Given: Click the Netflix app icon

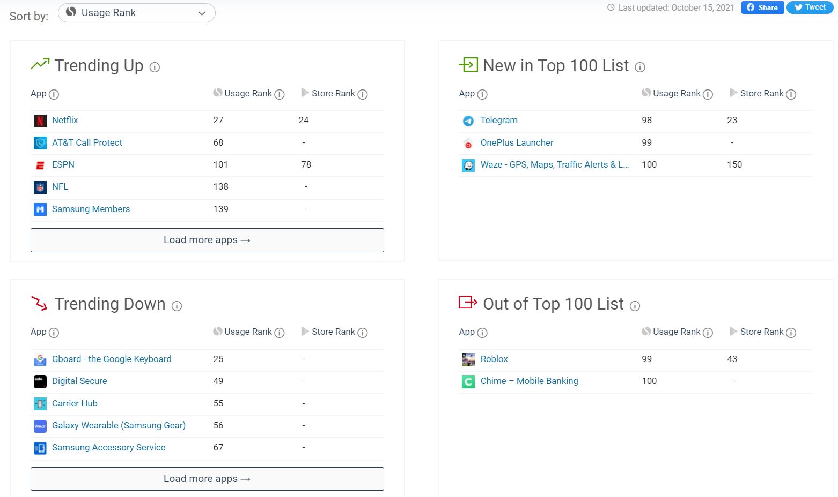Looking at the screenshot, I should [40, 121].
